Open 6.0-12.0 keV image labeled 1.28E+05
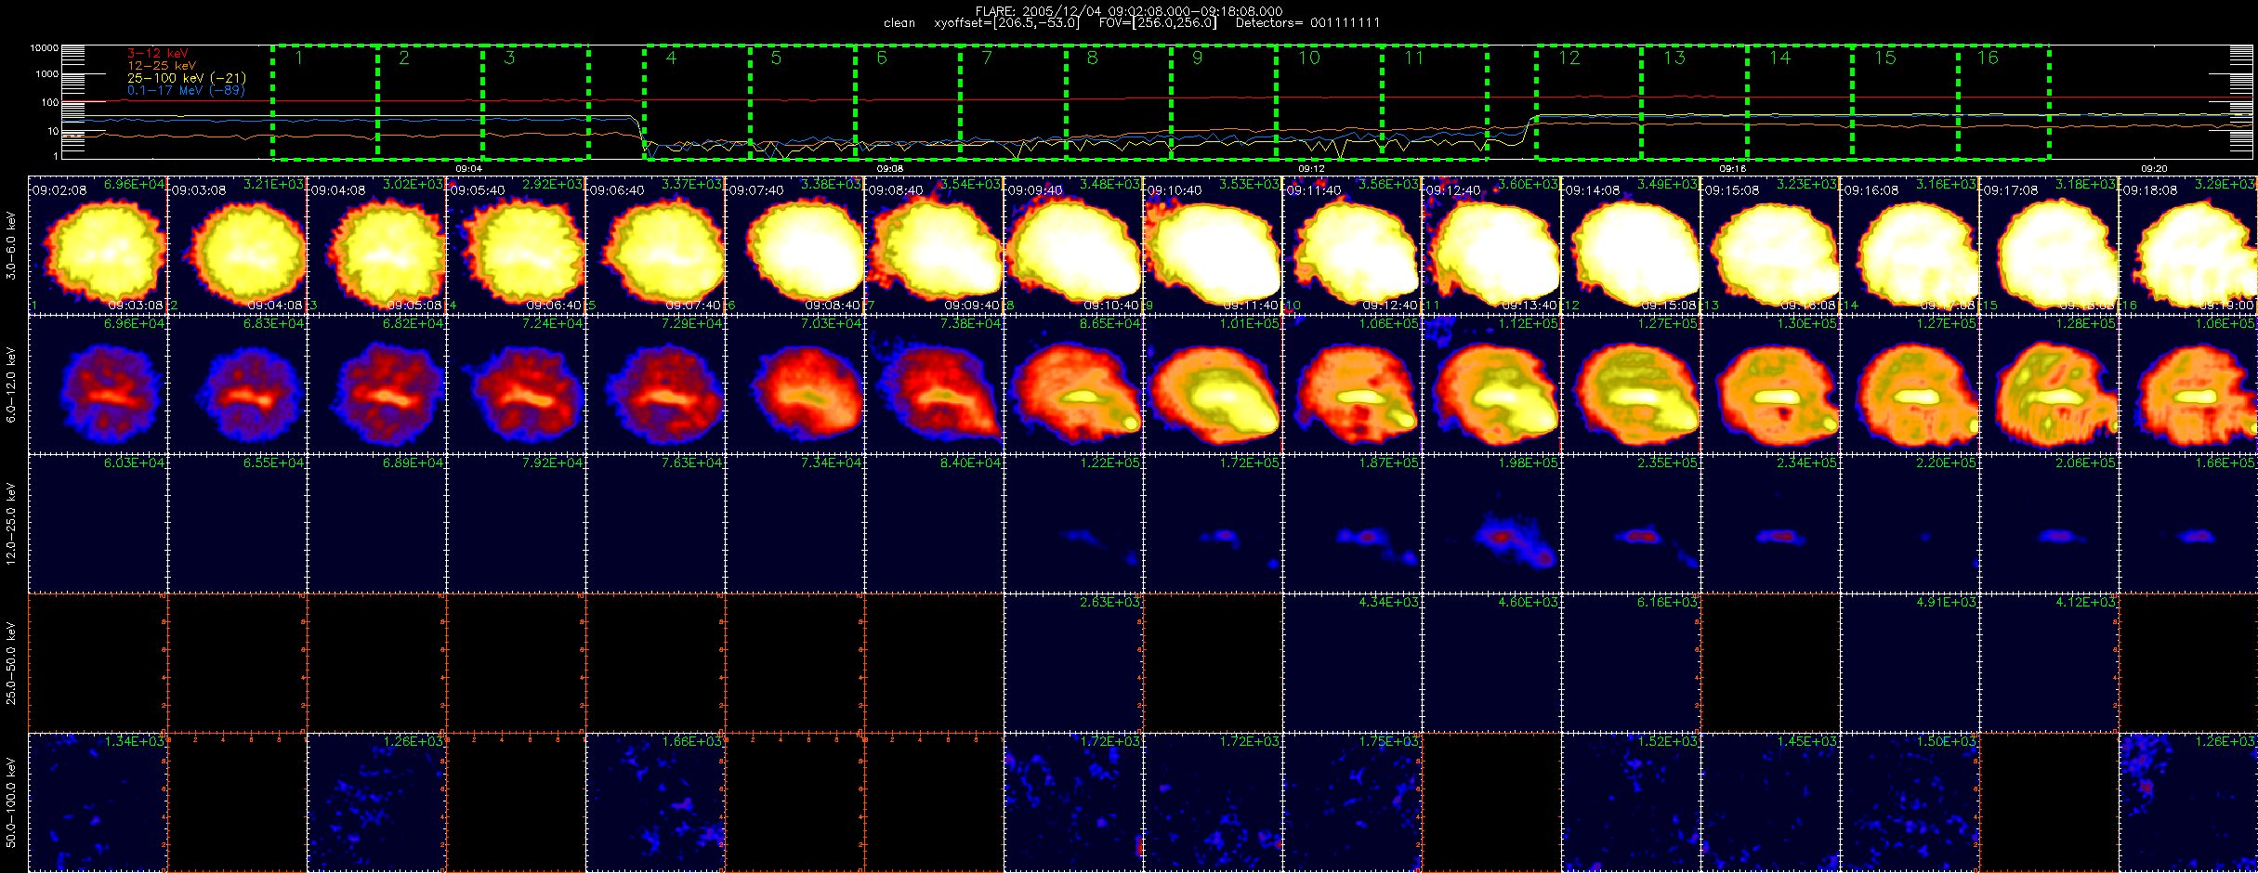 (x=2049, y=384)
